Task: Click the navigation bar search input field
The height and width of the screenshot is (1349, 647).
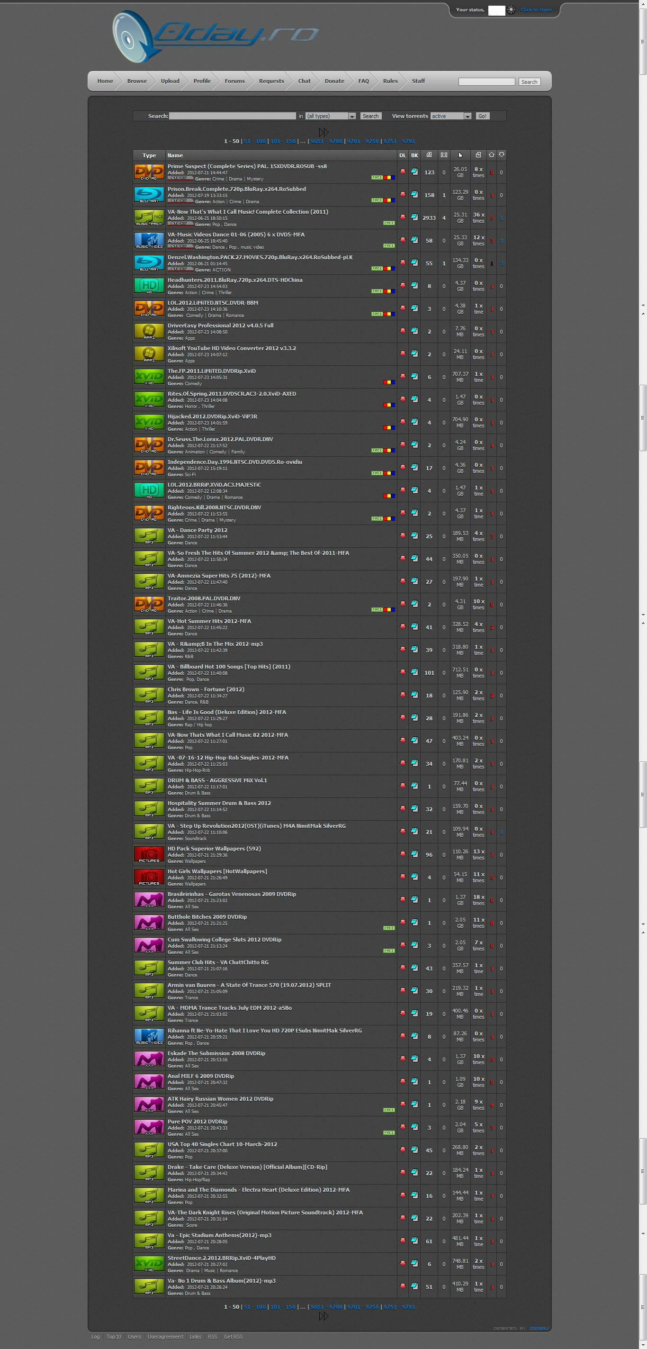Action: click(487, 81)
